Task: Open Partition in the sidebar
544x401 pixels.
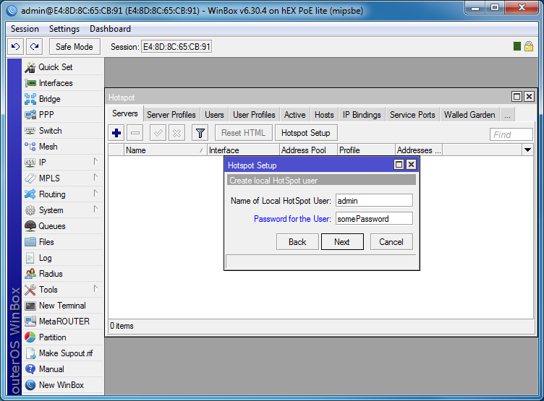Action: (x=63, y=337)
